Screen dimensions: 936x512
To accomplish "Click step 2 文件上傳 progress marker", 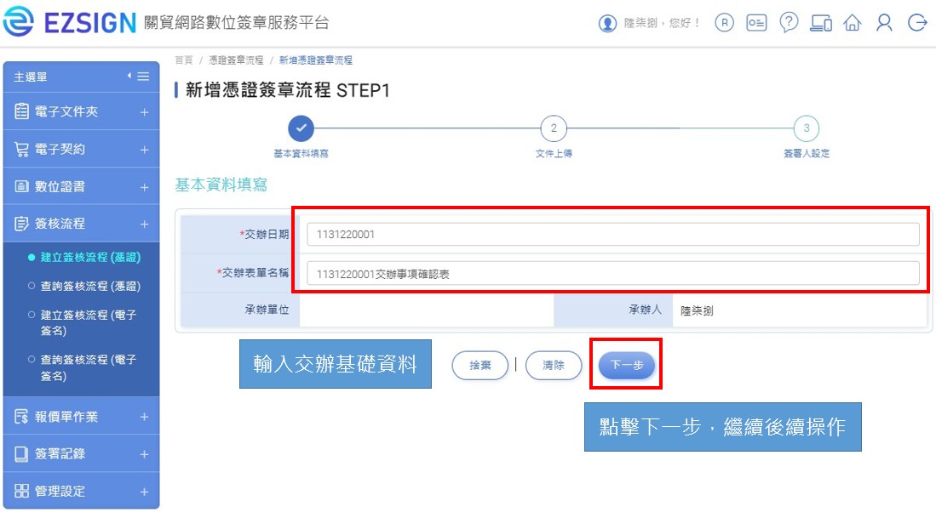I will tap(554, 128).
